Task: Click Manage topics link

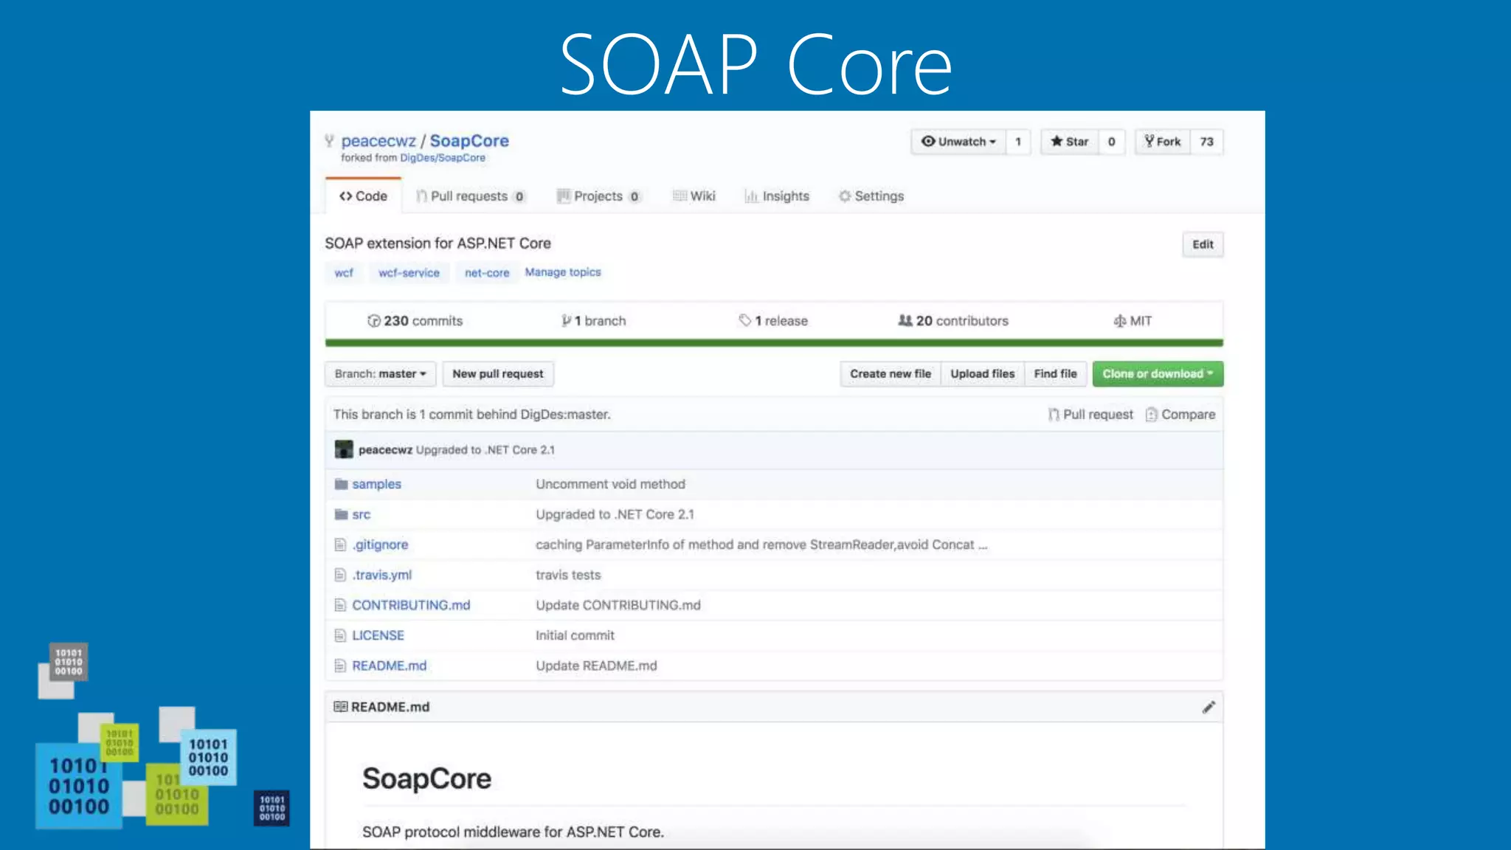Action: [563, 272]
